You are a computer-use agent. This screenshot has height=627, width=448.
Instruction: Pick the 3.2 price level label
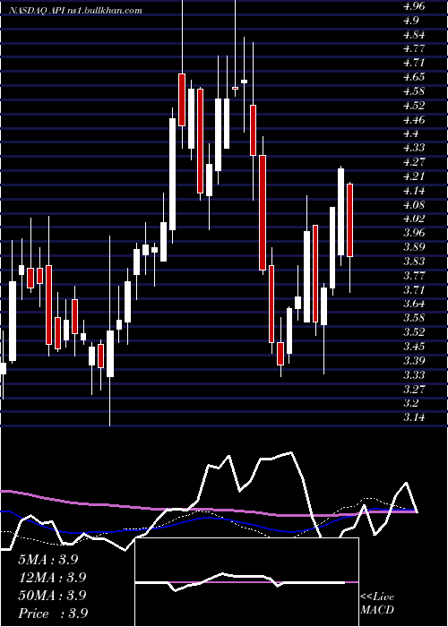pyautogui.click(x=413, y=403)
